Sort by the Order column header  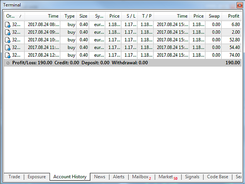click(14, 16)
